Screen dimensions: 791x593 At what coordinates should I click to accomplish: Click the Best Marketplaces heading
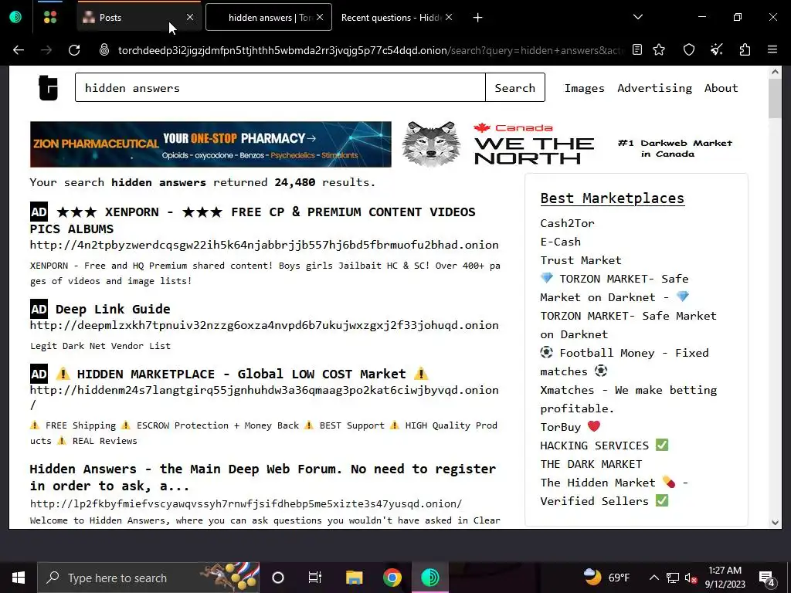[x=612, y=198]
